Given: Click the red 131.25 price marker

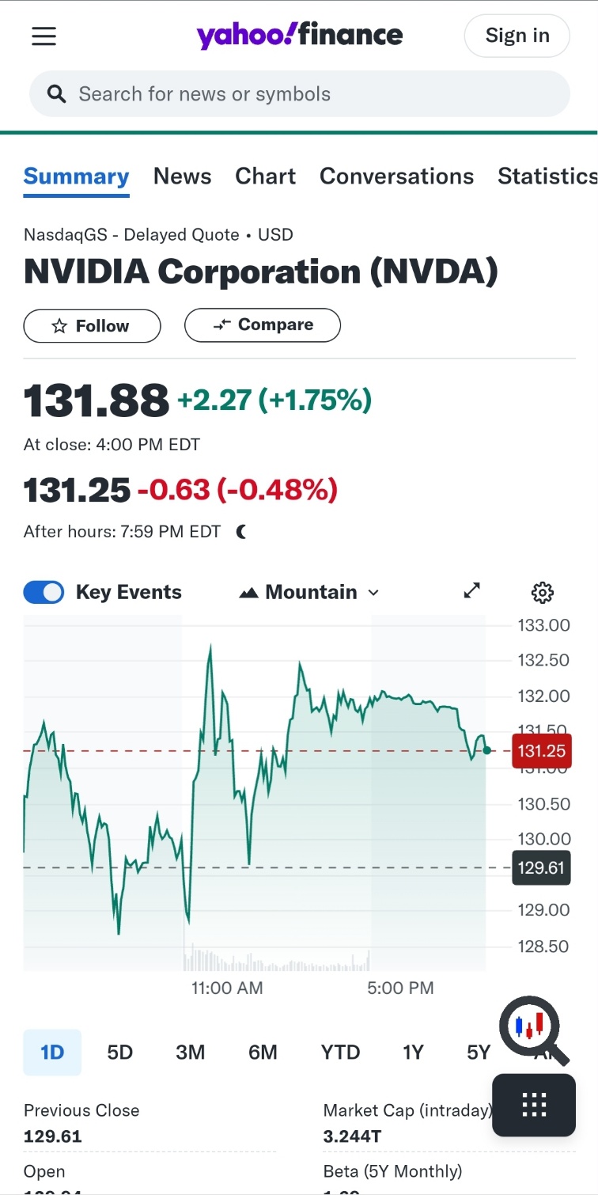Looking at the screenshot, I should click(x=542, y=751).
